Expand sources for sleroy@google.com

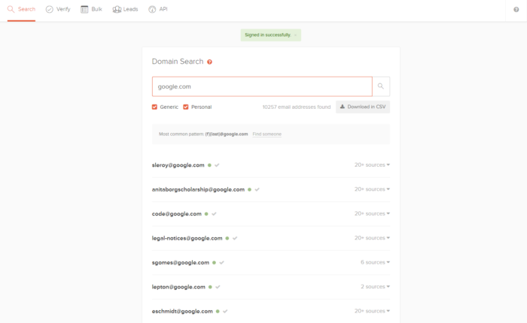point(372,165)
